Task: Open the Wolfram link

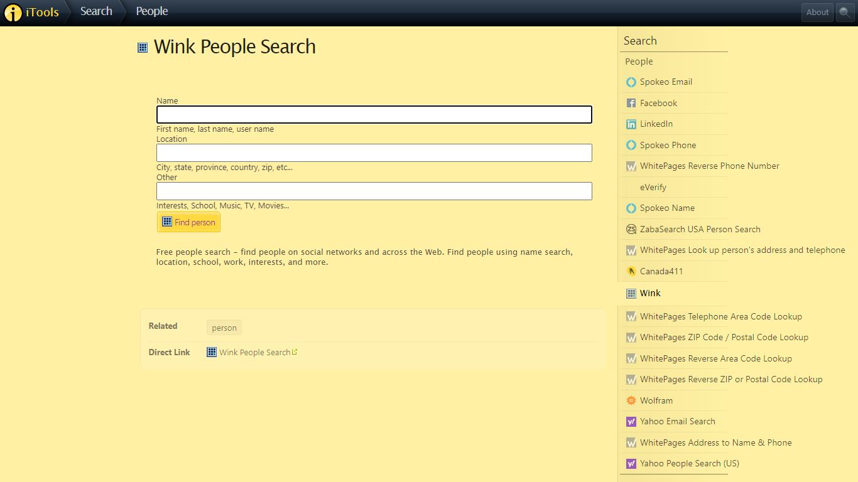Action: (656, 400)
